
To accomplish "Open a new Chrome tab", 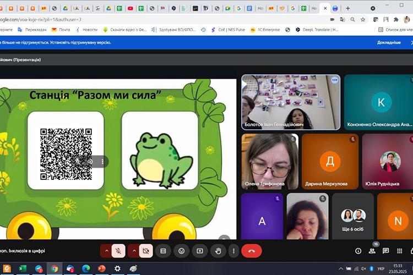I will click(347, 8).
